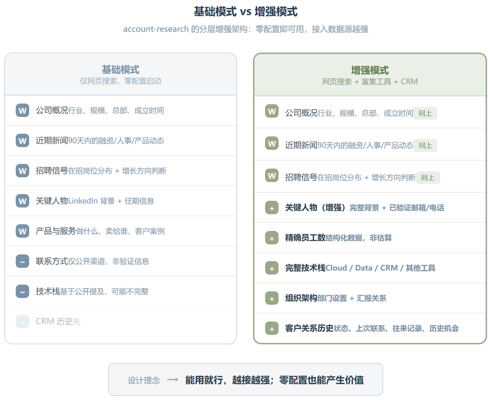491x400 pixels.
Task: Click 完整背景 + 已验证邮箱/电话 text
Action: point(397,208)
